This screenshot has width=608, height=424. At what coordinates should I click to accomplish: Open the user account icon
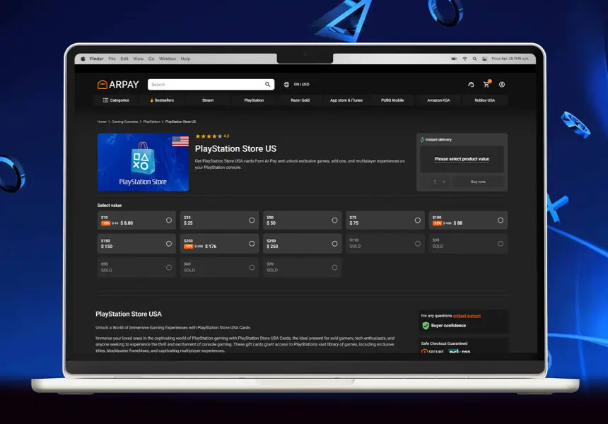pyautogui.click(x=502, y=85)
